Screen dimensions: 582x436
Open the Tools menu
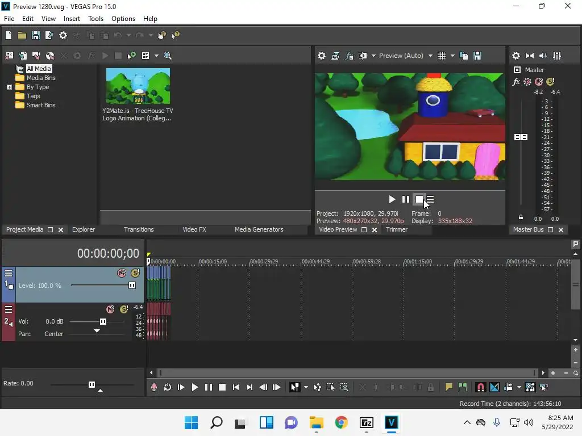[95, 19]
